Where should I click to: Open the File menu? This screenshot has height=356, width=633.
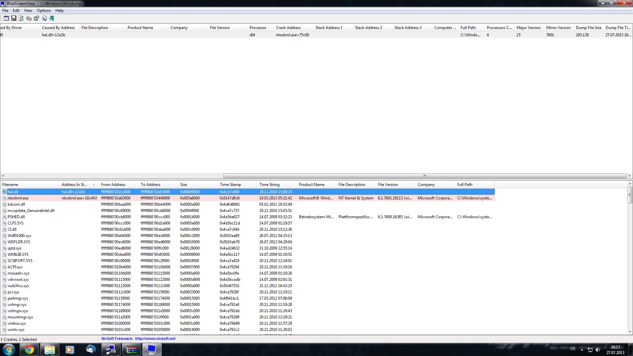coord(5,11)
